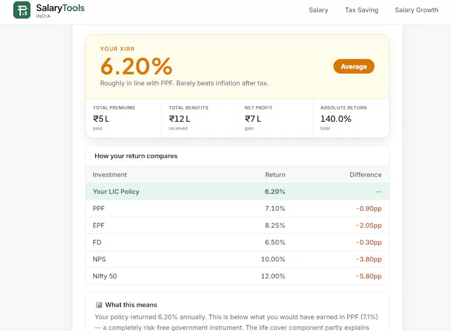Click the 'paid' caption under Total Premiums

98,128
